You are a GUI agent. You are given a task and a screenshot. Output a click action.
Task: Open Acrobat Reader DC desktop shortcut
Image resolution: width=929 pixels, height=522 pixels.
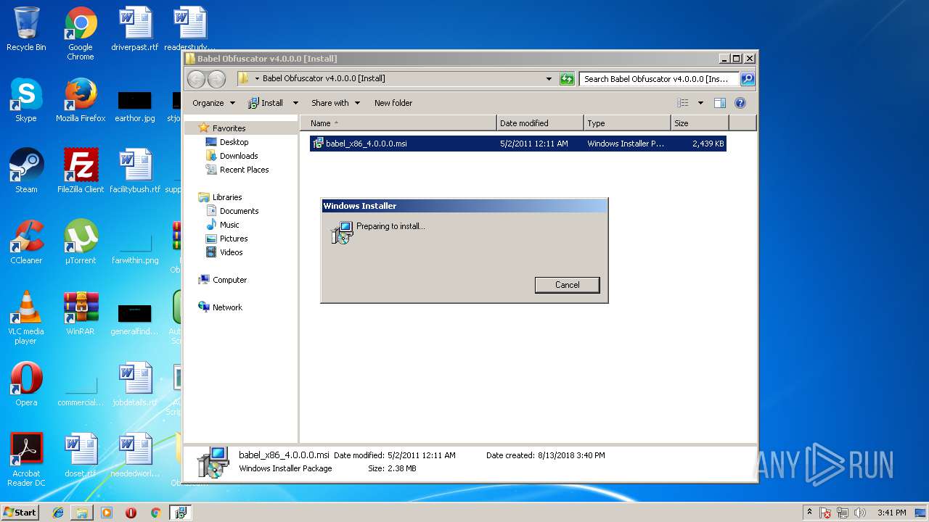(x=26, y=460)
